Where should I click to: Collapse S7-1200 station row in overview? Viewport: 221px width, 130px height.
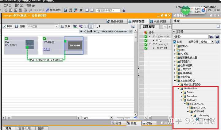point(150,36)
